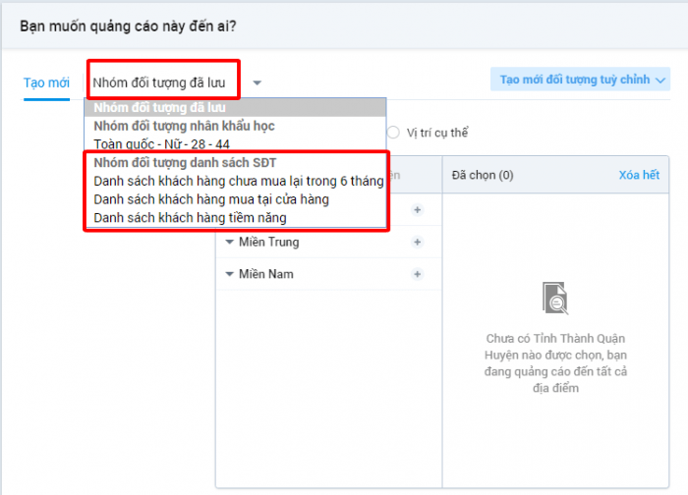Expand the Miền Nam region

coord(230,274)
